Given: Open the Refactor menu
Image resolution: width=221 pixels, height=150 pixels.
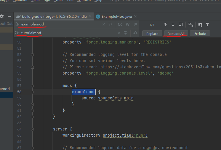Looking at the screenshot, I should point(20,1).
